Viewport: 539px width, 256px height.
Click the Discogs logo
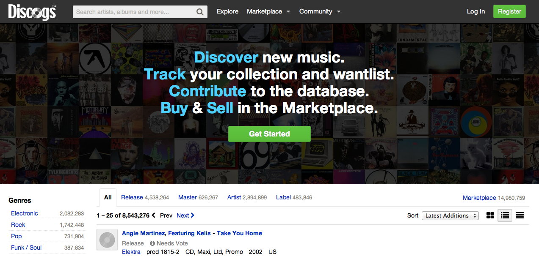[x=32, y=12]
